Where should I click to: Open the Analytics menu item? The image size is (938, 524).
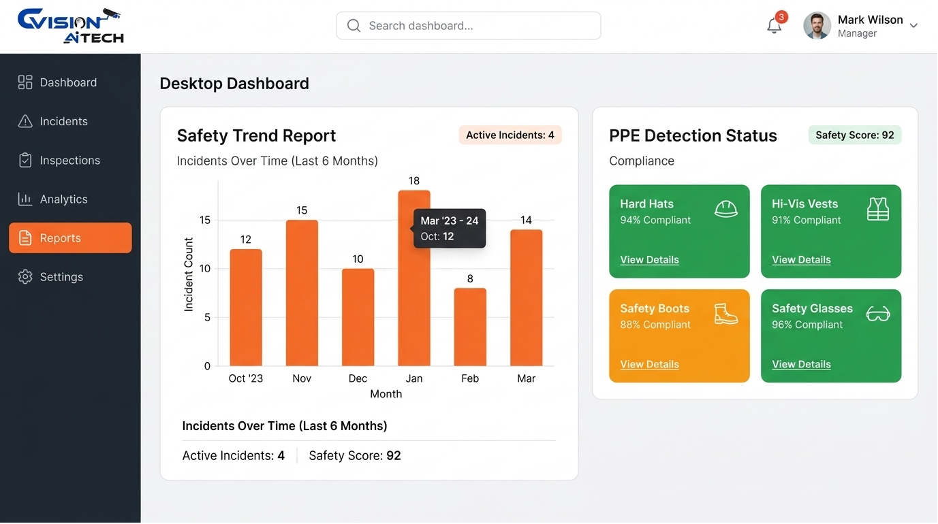tap(70, 199)
